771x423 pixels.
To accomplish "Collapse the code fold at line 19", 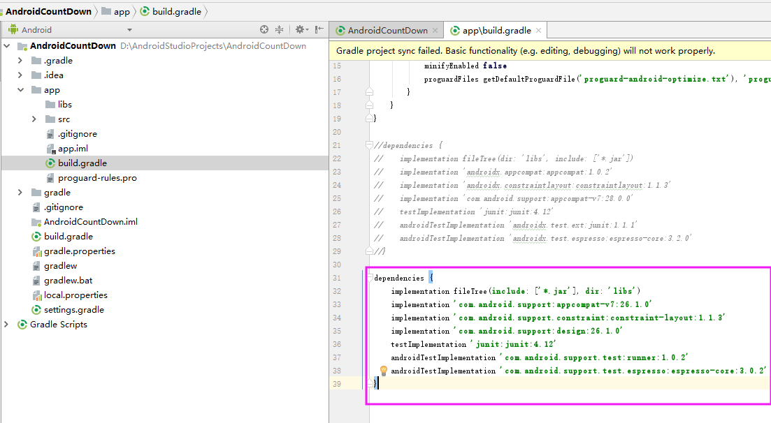I will [x=369, y=119].
